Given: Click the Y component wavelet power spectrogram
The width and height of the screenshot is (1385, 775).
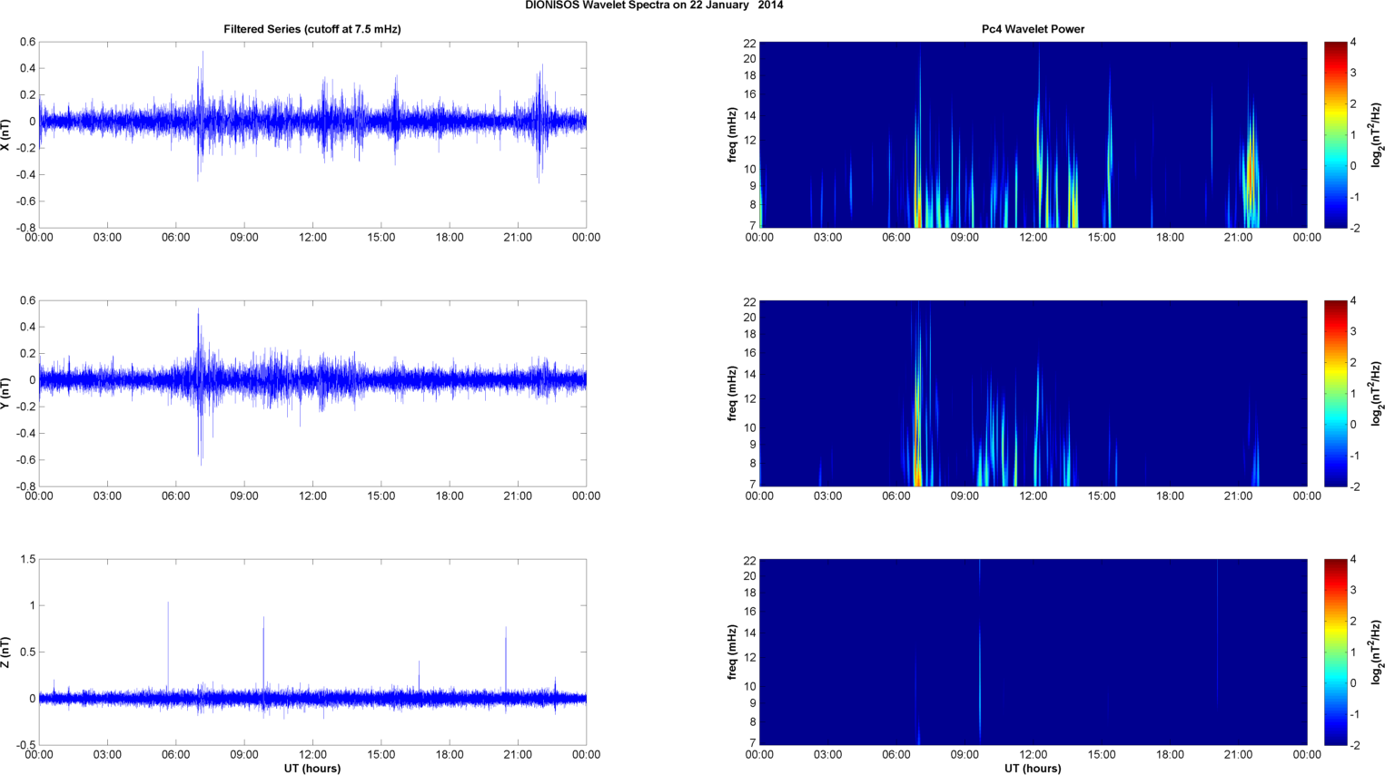Looking at the screenshot, I should coord(1033,393).
